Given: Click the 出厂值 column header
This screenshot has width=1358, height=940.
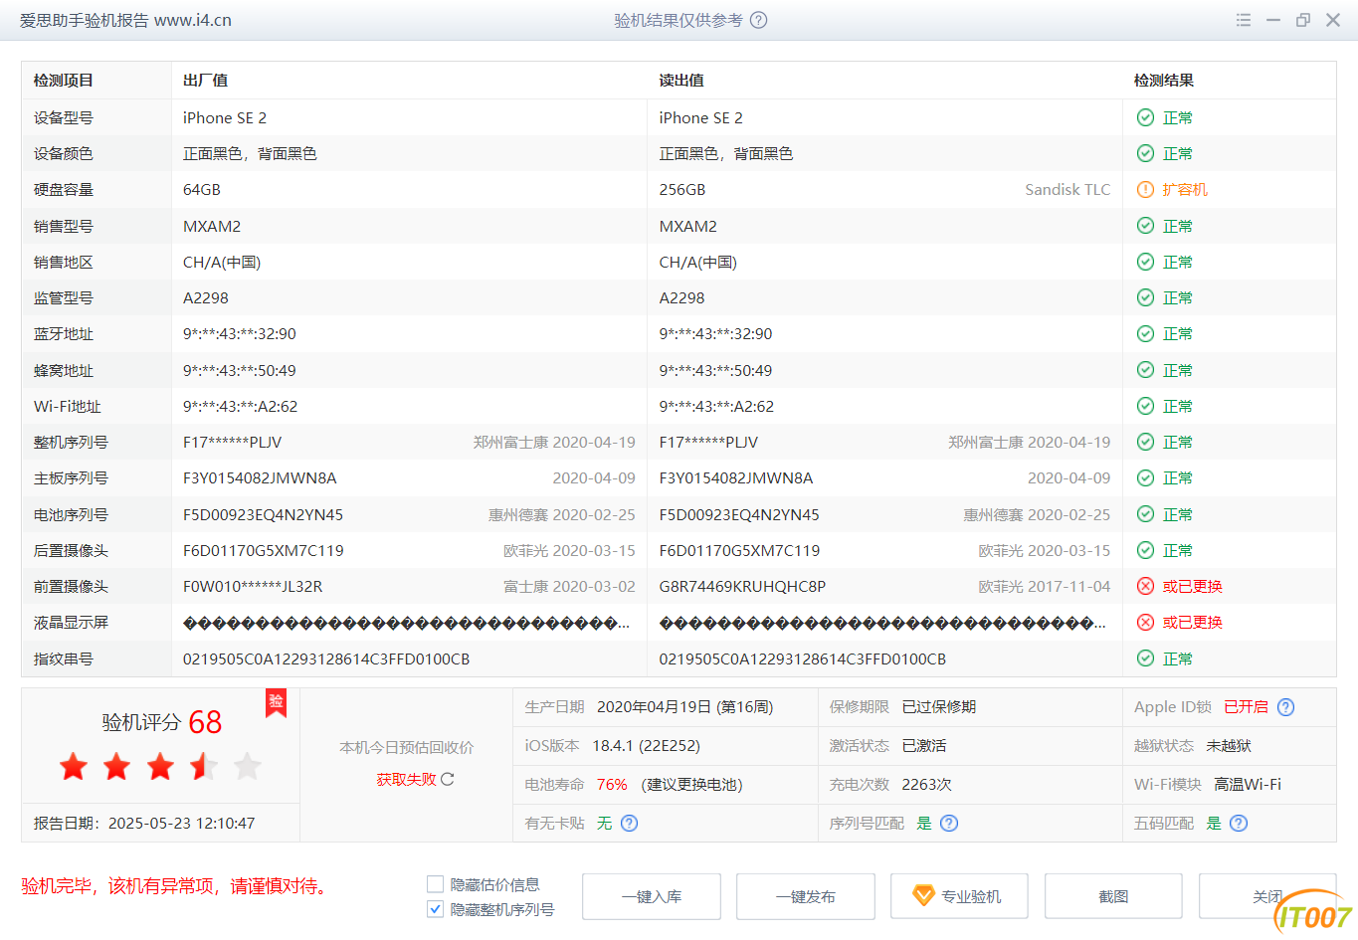Looking at the screenshot, I should click(x=206, y=81).
